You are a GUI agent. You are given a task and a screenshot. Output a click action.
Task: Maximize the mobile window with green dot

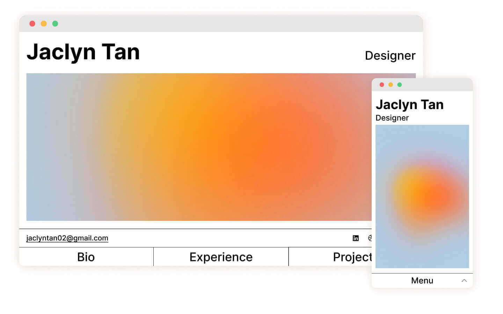[400, 85]
